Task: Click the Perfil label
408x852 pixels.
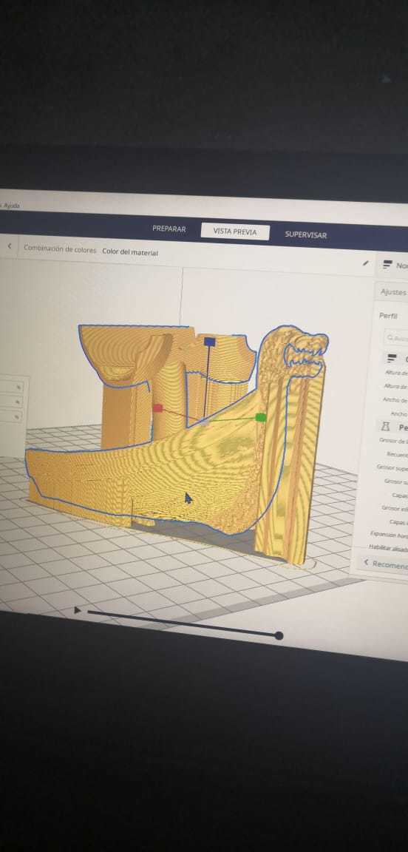Action: point(388,316)
